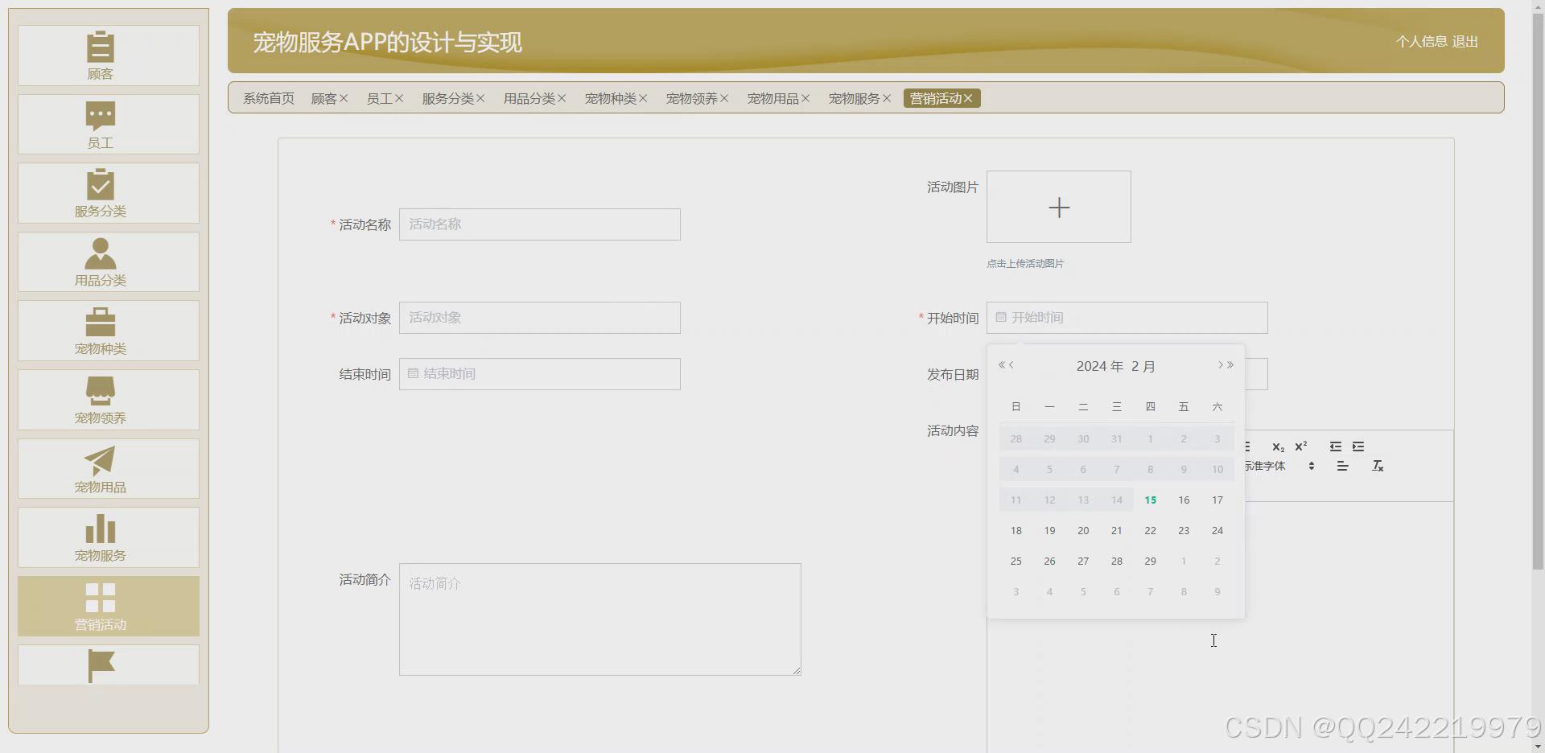Select the 营销活动 sidebar module
Image resolution: width=1545 pixels, height=753 pixels.
click(x=109, y=606)
